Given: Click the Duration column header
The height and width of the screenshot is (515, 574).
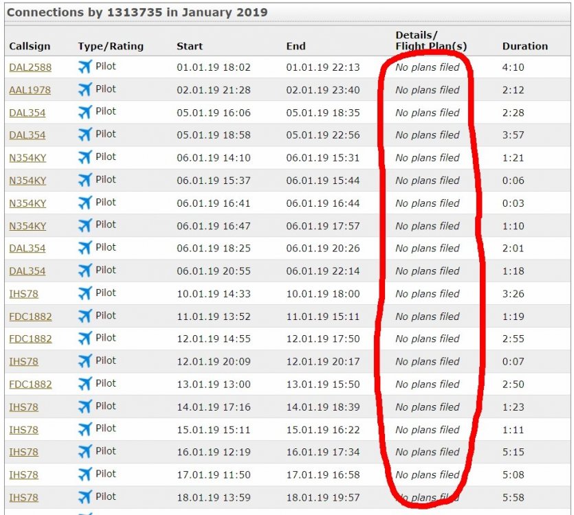Looking at the screenshot, I should (525, 47).
